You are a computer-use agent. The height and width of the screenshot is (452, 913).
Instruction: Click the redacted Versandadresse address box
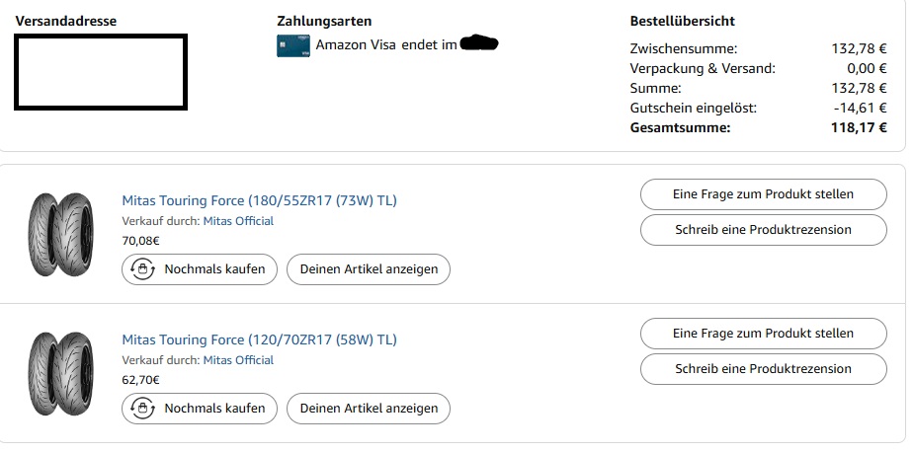click(100, 71)
